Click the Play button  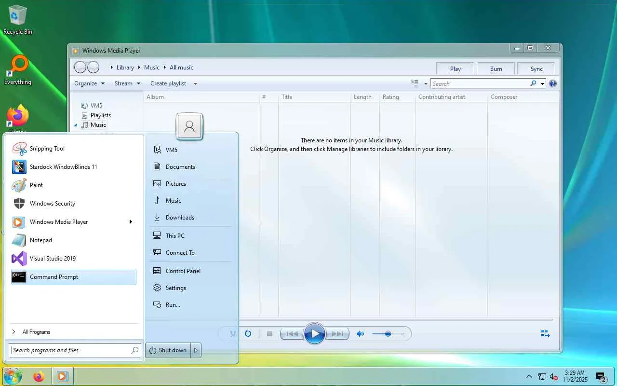pyautogui.click(x=315, y=333)
